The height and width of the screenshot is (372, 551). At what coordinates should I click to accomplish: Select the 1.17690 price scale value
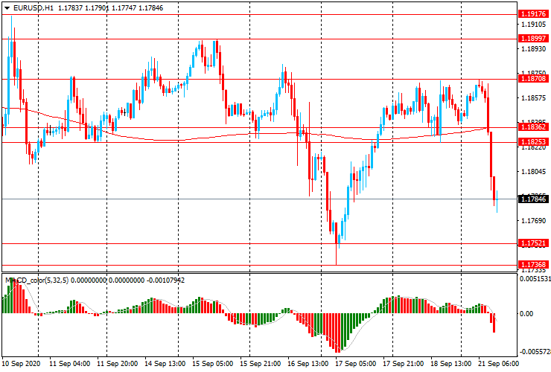tap(534, 221)
